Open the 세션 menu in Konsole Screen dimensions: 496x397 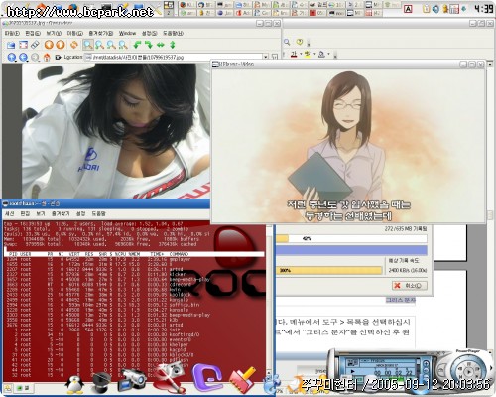pos(10,214)
